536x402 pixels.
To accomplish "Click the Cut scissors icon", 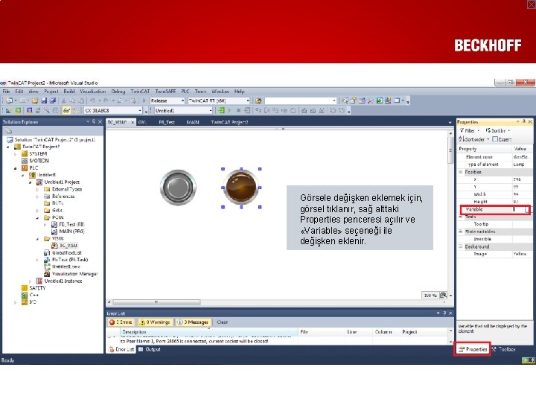I will [x=63, y=100].
